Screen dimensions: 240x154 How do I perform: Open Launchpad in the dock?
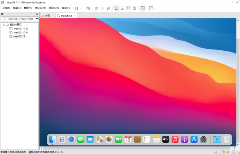[62, 139]
